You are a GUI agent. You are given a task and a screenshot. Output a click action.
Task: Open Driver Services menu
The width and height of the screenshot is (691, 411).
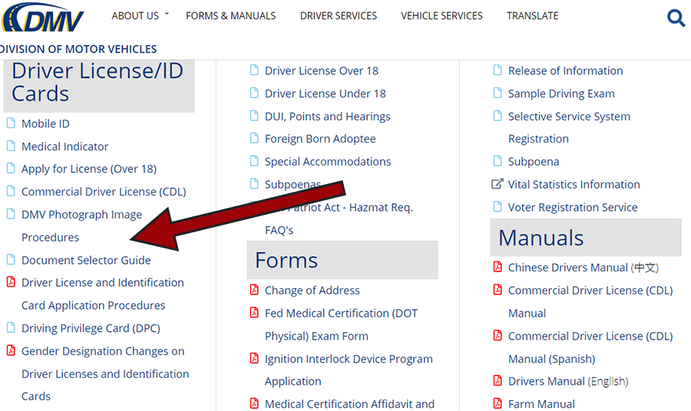click(339, 16)
